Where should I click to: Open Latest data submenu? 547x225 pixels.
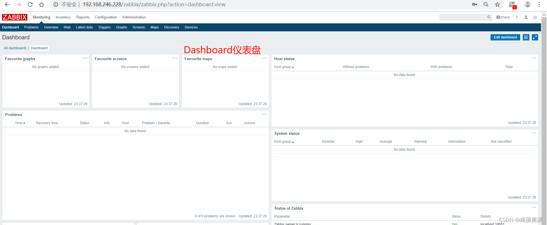(x=84, y=27)
